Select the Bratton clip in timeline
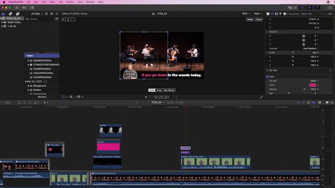This screenshot has height=188, width=335. click(110, 130)
